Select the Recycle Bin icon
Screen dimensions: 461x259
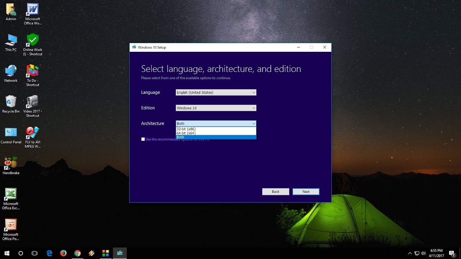click(x=11, y=104)
